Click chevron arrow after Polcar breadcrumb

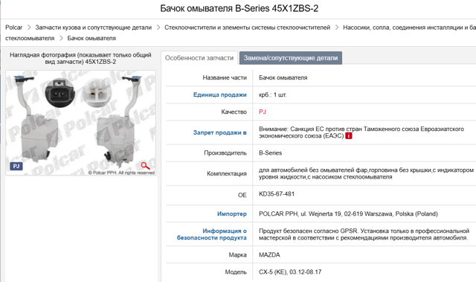pyautogui.click(x=29, y=28)
